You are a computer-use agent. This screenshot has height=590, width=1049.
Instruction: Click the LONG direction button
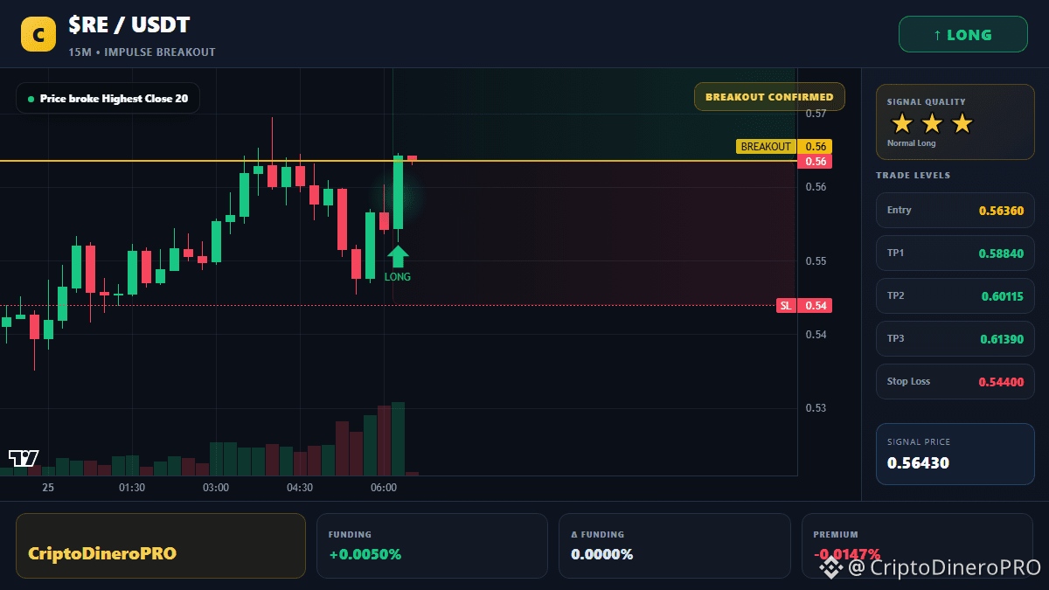pos(963,35)
